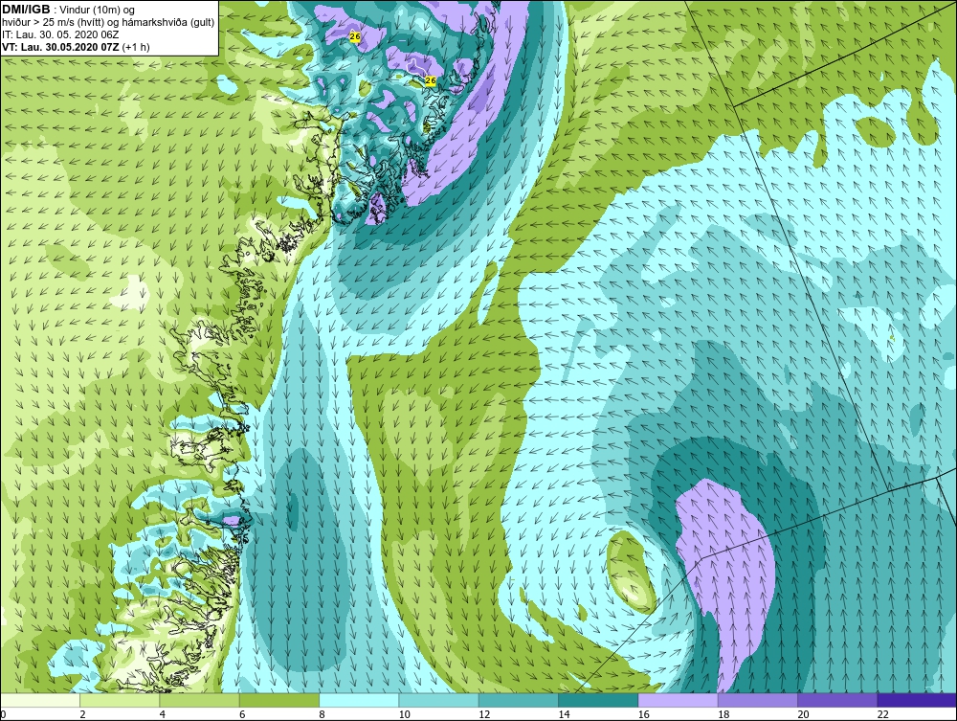Click the dark teal 14–16 m/s legend swatch
957x721 pixels.
click(598, 700)
